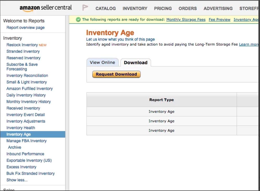Open the Report overview page
Image resolution: width=260 pixels, height=191 pixels.
point(25,27)
